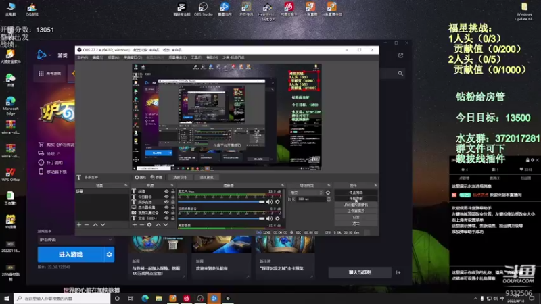Open OBS Studio desktop shortcut
The width and height of the screenshot is (541, 304).
[x=203, y=9]
